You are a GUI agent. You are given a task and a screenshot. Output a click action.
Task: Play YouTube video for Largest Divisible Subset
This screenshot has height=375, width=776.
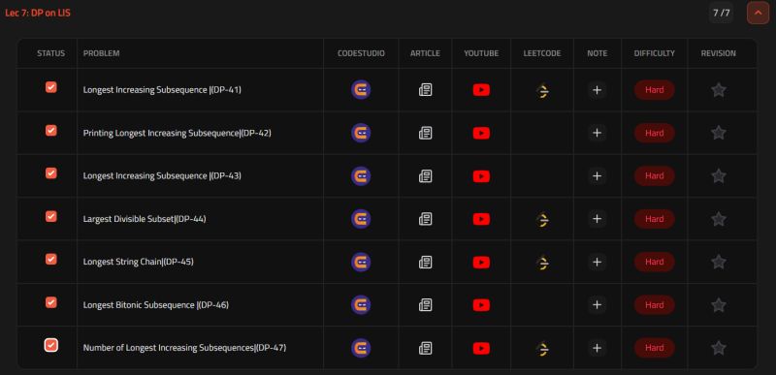point(481,219)
